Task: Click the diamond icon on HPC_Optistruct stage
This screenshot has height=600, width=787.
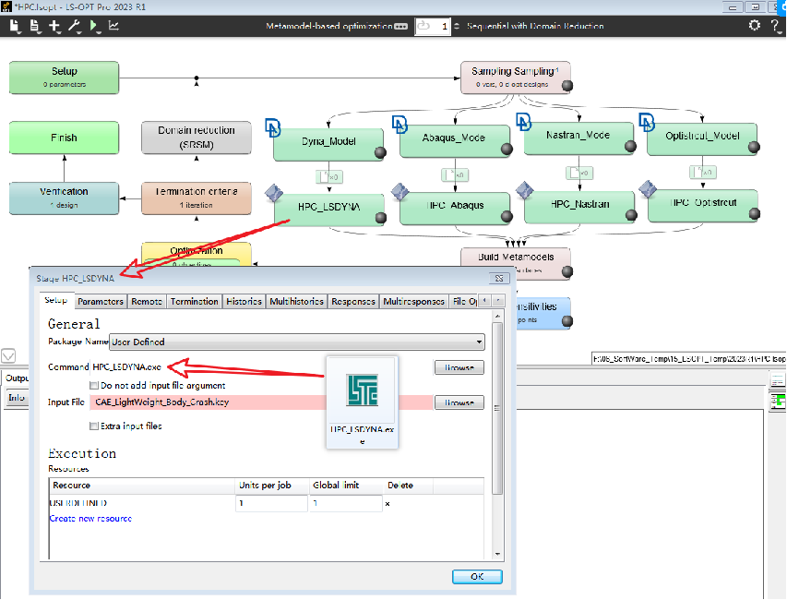Action: (648, 189)
